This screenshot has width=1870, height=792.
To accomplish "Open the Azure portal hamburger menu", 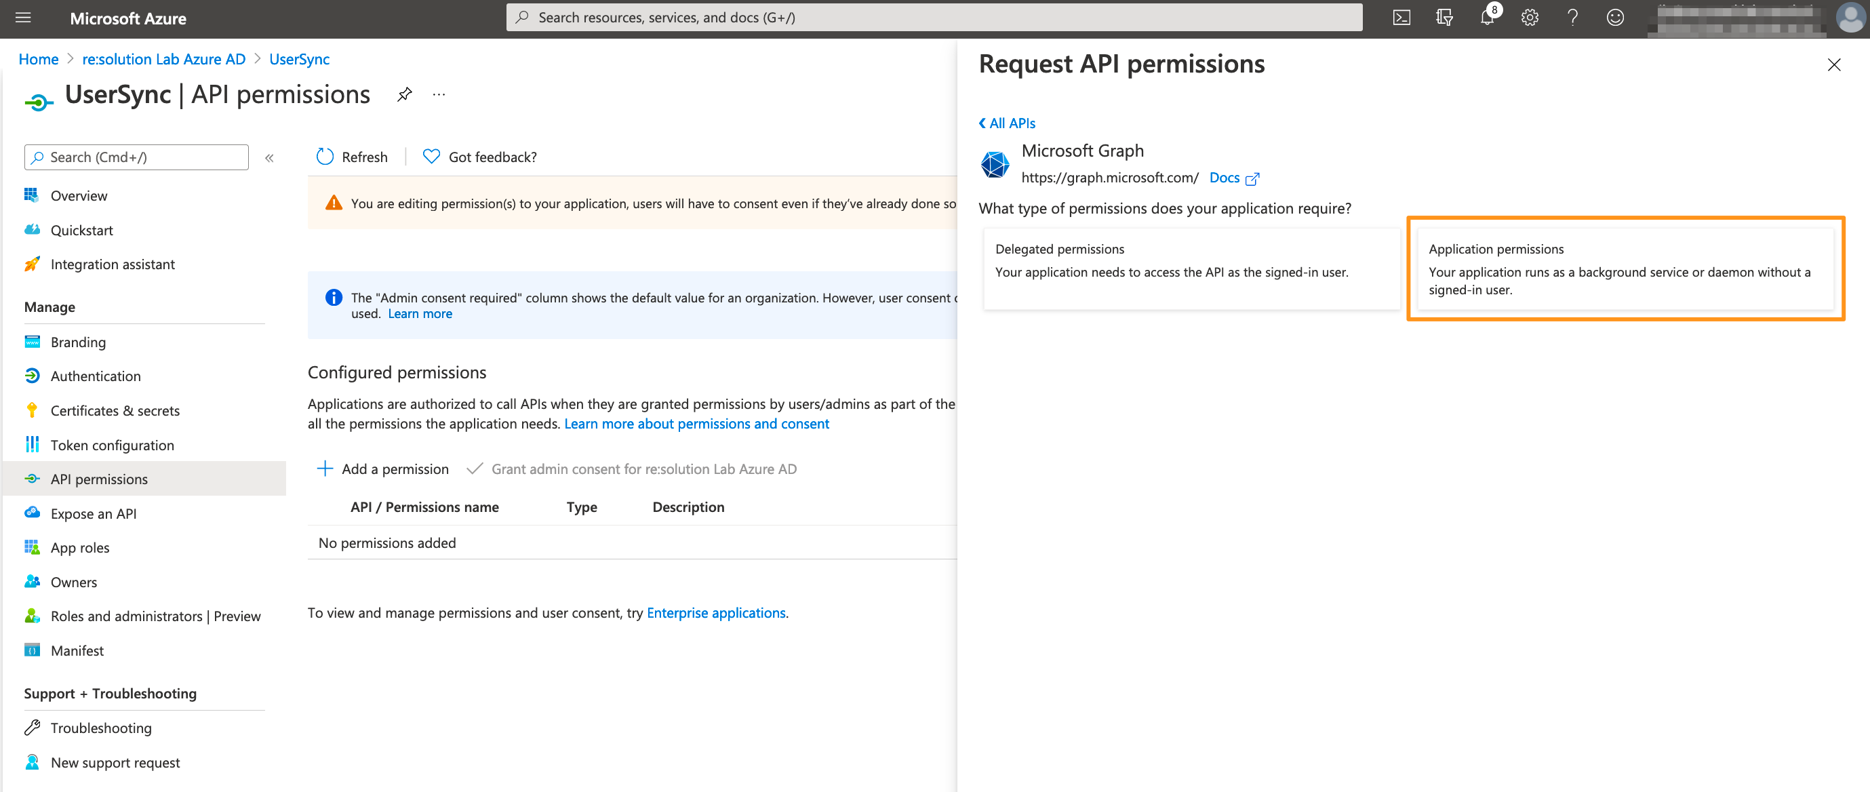I will pos(23,18).
